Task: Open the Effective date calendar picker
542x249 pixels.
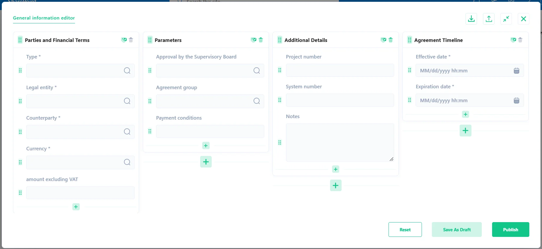Action: [516, 71]
